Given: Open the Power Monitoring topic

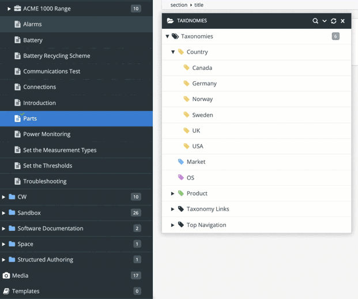Looking at the screenshot, I should coord(47,134).
